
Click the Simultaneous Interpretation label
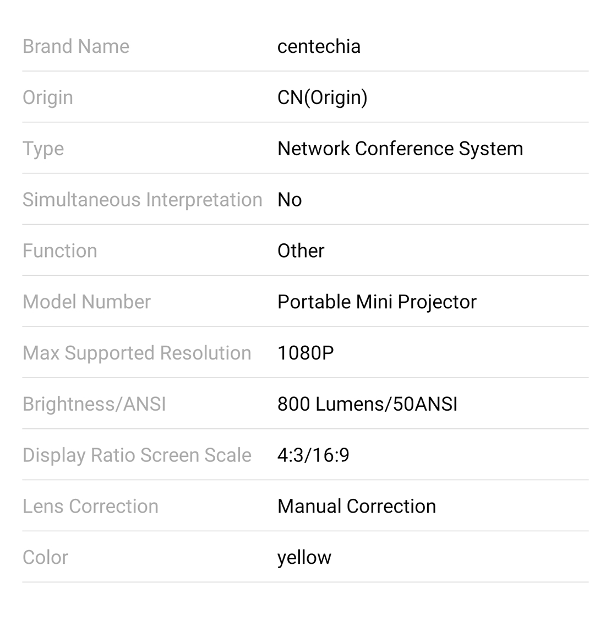(142, 200)
